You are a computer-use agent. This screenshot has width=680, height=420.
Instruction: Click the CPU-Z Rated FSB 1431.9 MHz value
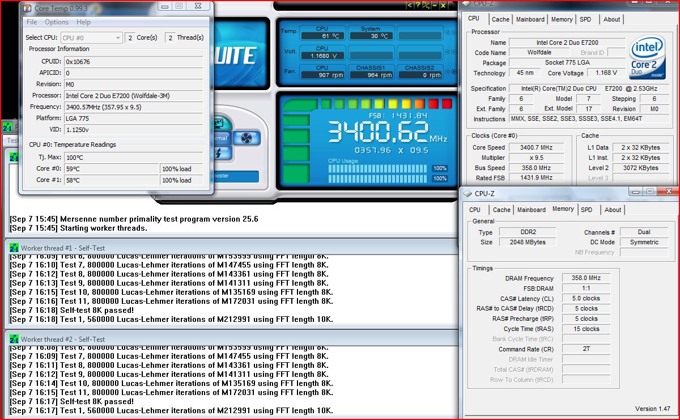pos(535,177)
